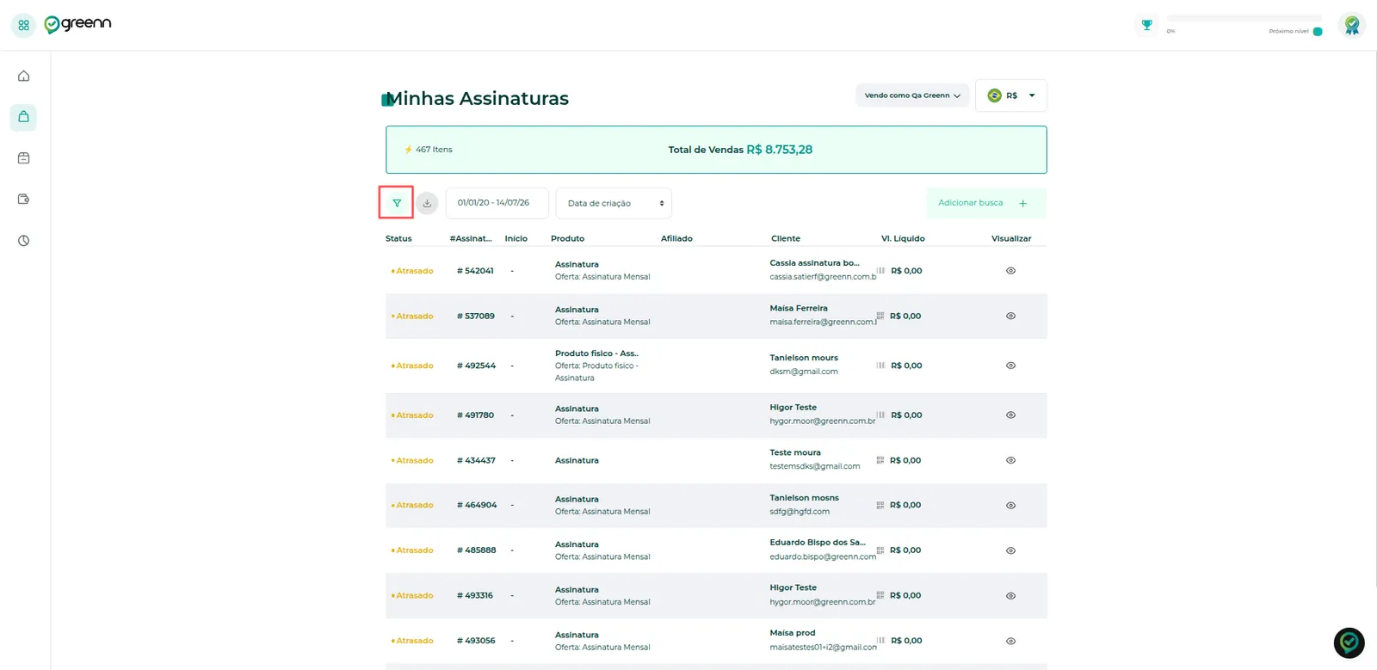This screenshot has height=670, width=1377.
Task: View subscription #492544 with eye icon
Action: tap(1011, 366)
